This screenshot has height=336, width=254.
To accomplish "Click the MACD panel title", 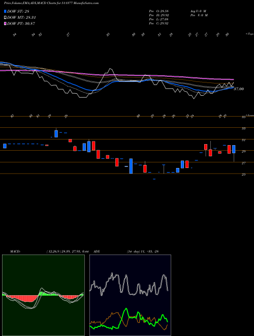I will click(15, 251).
